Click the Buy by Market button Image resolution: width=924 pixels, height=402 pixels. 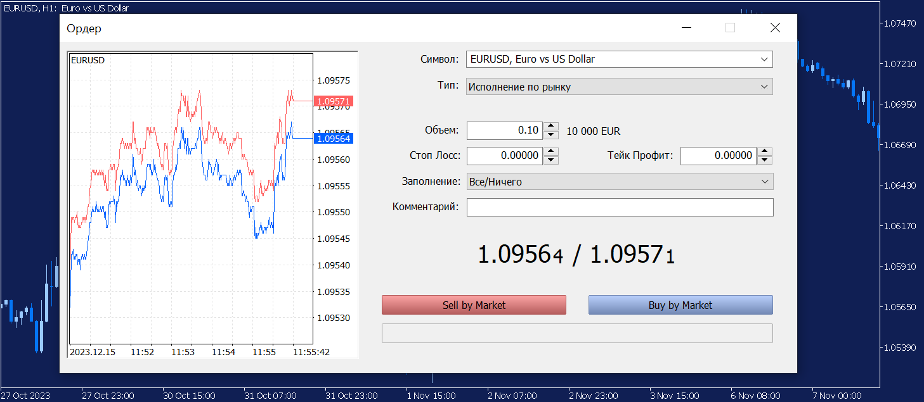click(680, 305)
